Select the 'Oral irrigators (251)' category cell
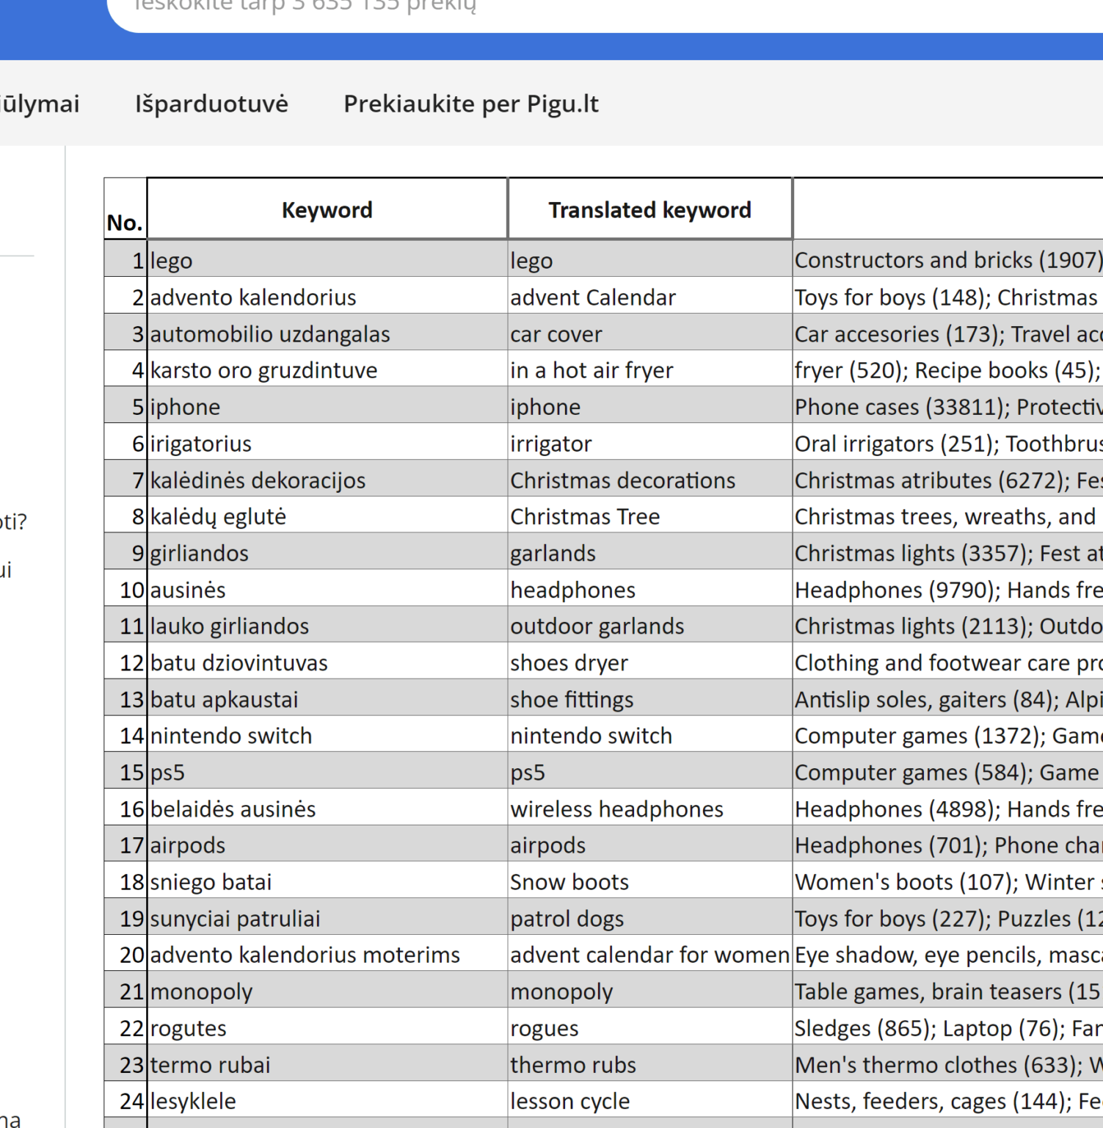Screen dimensions: 1103x1128 (948, 441)
